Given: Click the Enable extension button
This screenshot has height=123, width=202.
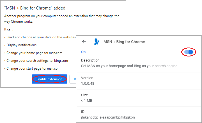Looking at the screenshot, I should pos(49,79).
